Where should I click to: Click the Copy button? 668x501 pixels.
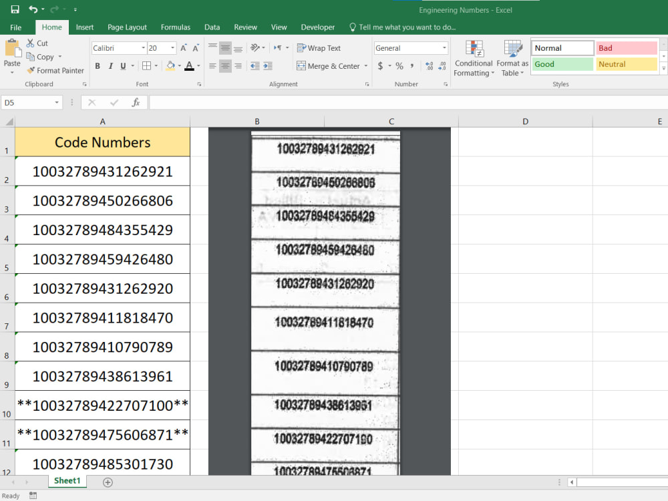[x=40, y=57]
